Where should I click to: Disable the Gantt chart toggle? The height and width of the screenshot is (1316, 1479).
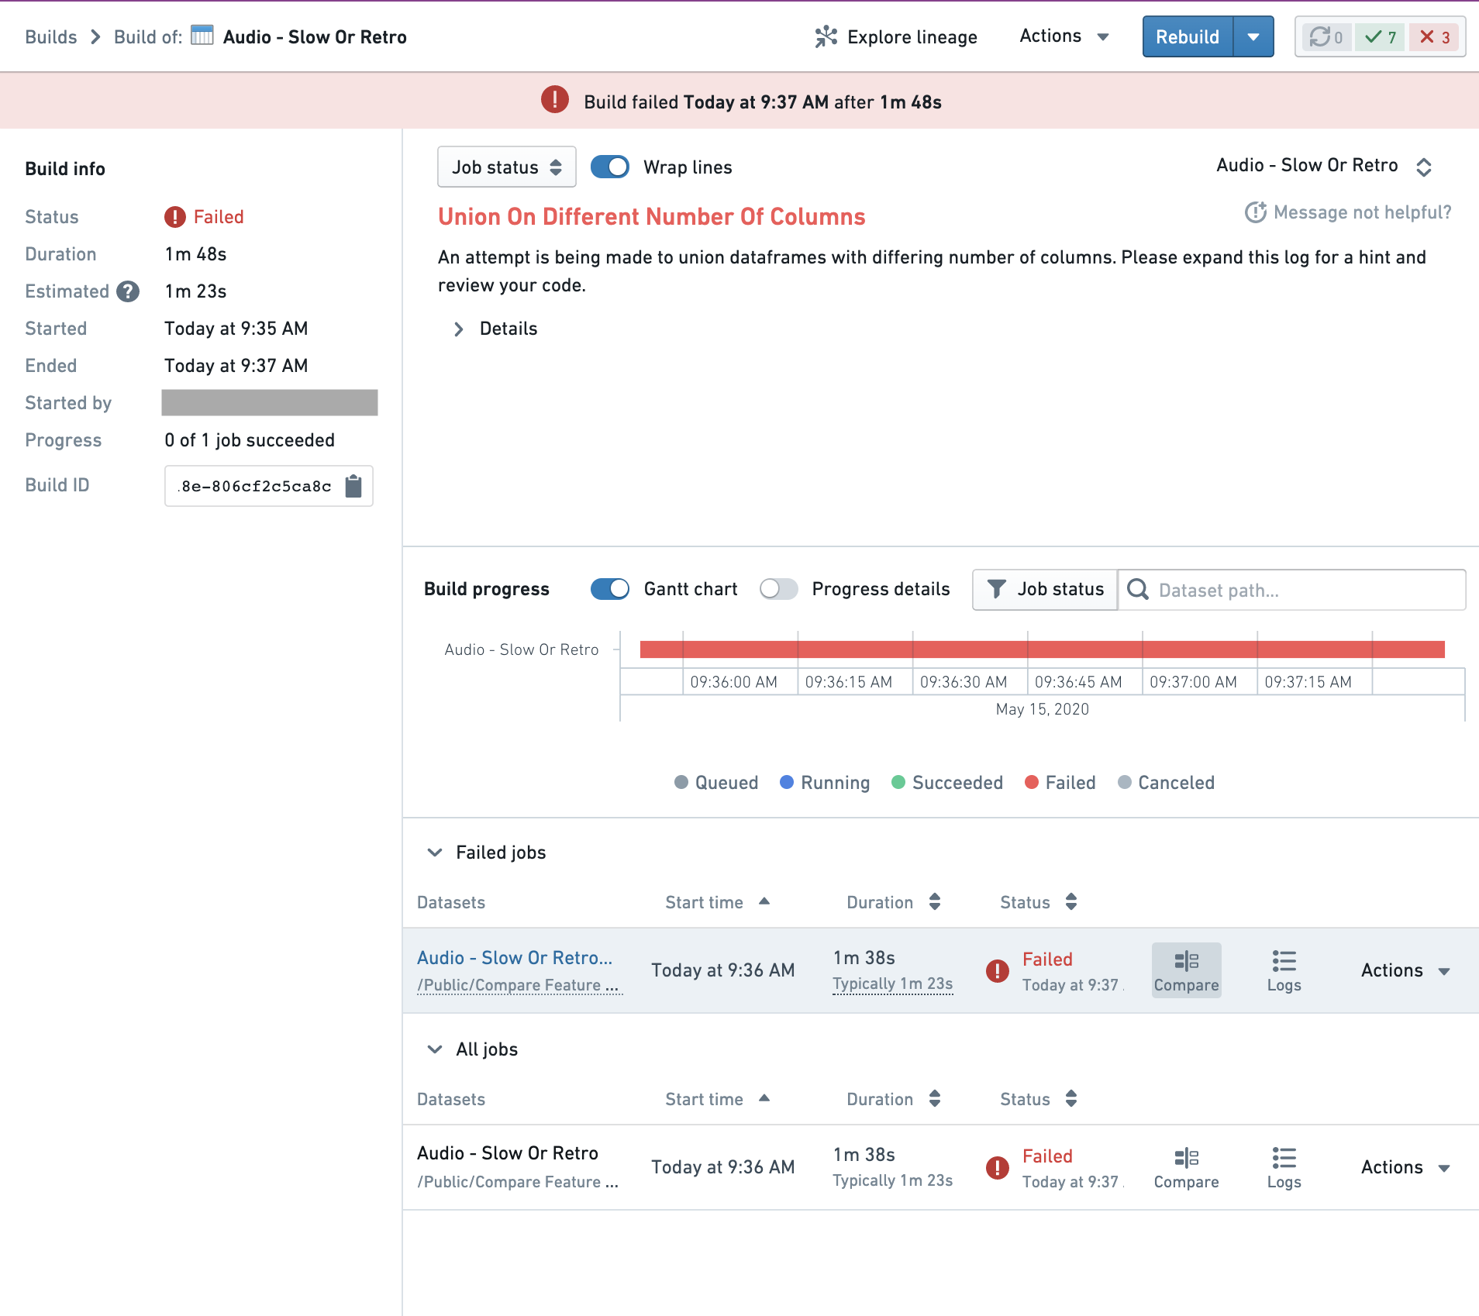tap(610, 589)
